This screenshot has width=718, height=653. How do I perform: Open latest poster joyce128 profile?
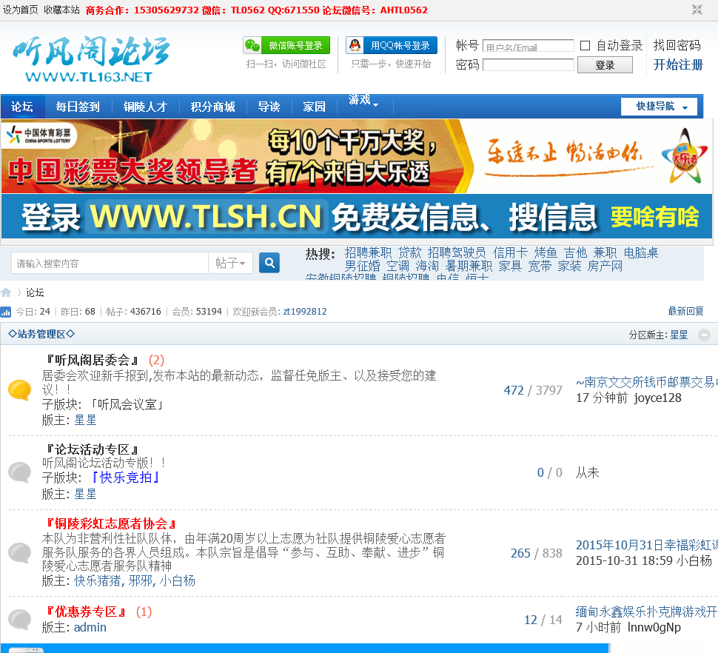(657, 398)
